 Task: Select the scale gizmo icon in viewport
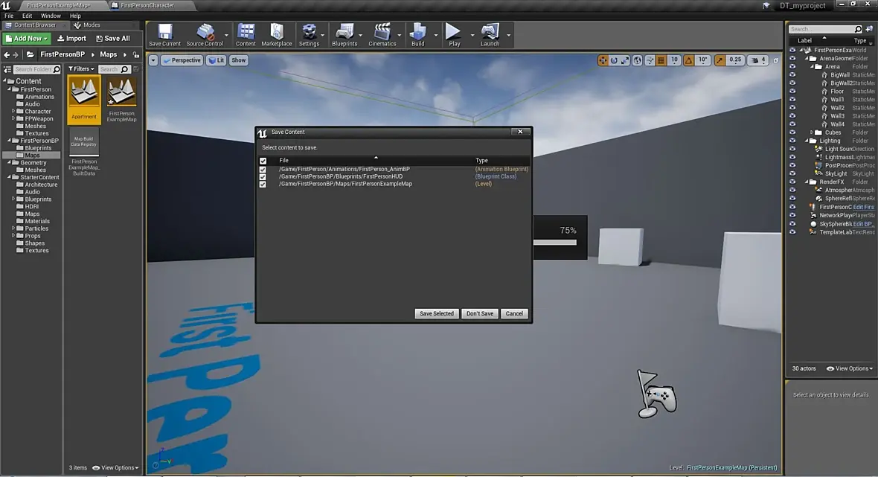pyautogui.click(x=625, y=60)
